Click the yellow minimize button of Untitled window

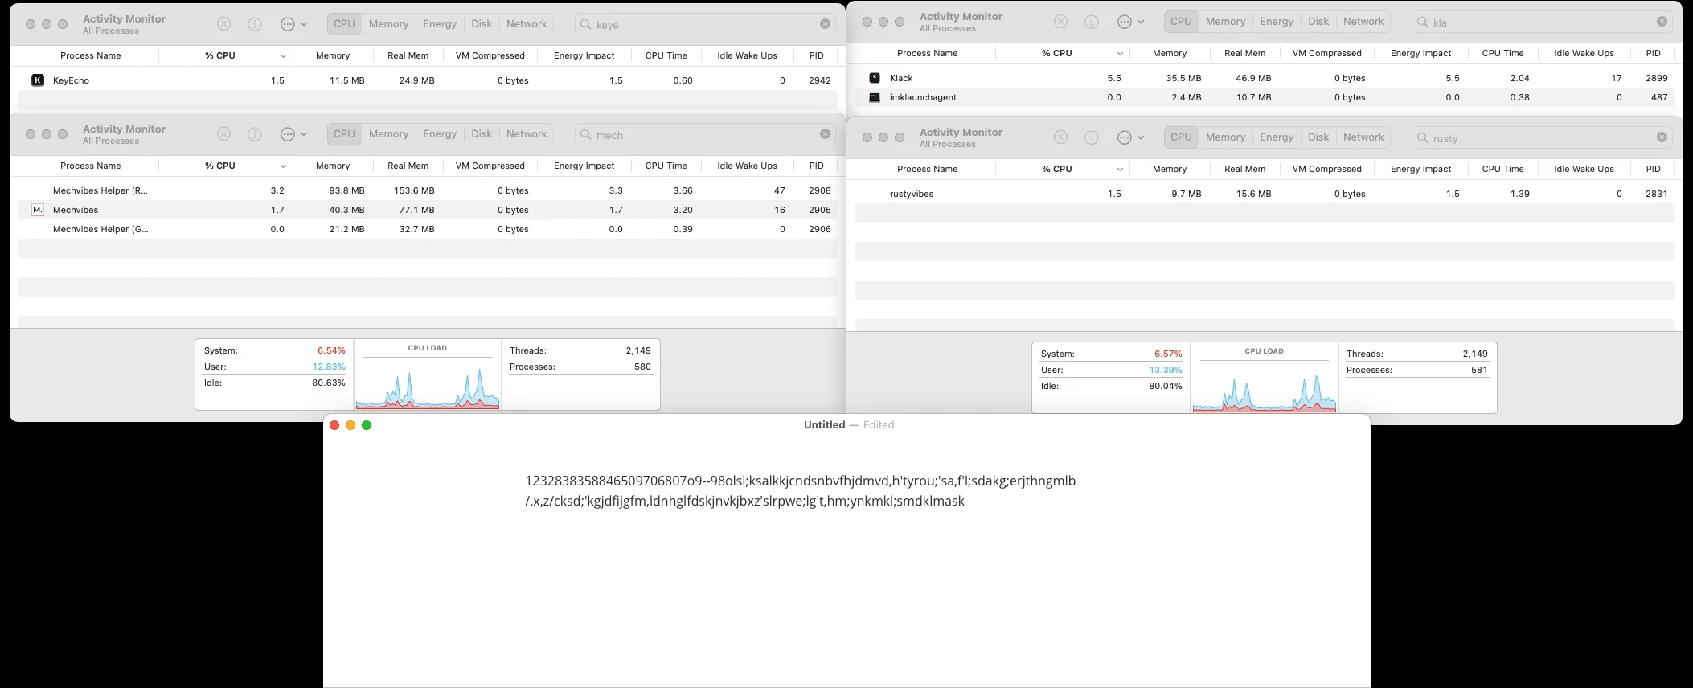pyautogui.click(x=350, y=425)
